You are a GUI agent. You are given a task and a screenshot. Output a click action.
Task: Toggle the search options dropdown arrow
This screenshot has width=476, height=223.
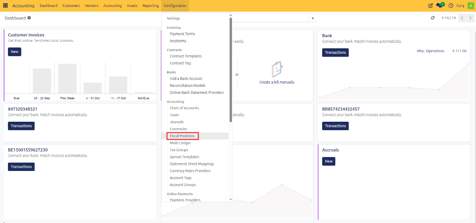pos(313,18)
